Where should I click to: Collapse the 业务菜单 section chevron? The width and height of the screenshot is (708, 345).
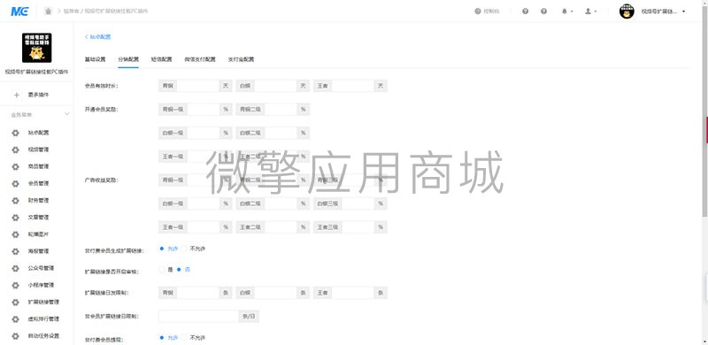67,114
